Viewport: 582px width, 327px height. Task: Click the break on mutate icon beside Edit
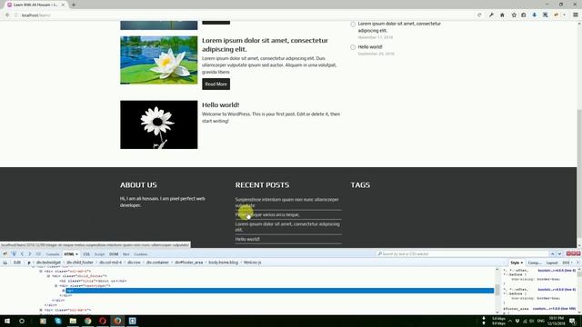5,263
